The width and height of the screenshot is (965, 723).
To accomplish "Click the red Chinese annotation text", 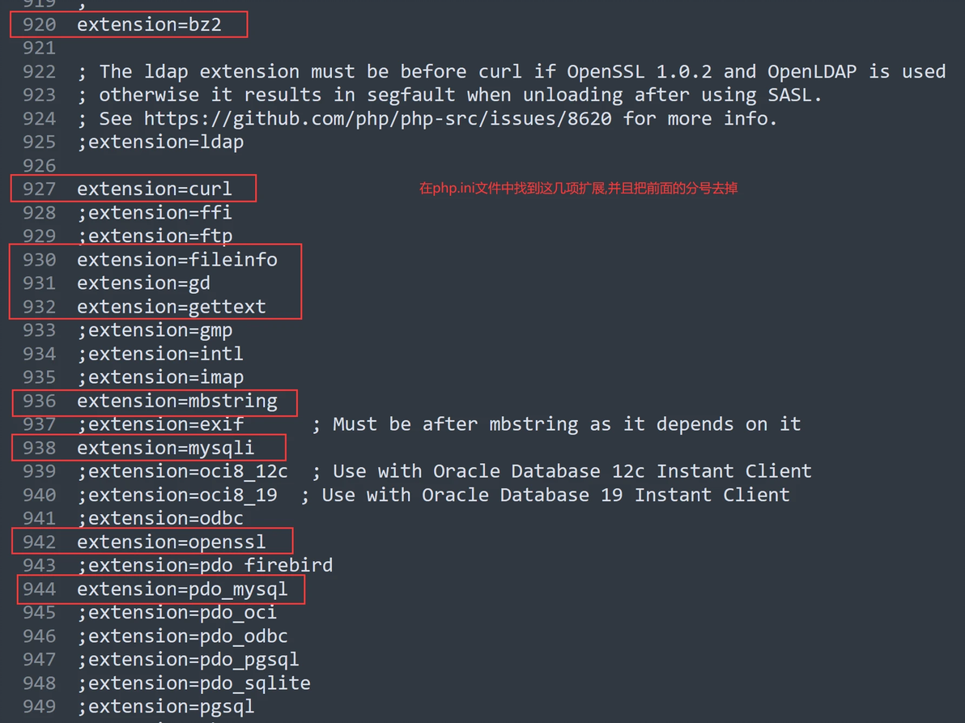I will click(578, 189).
